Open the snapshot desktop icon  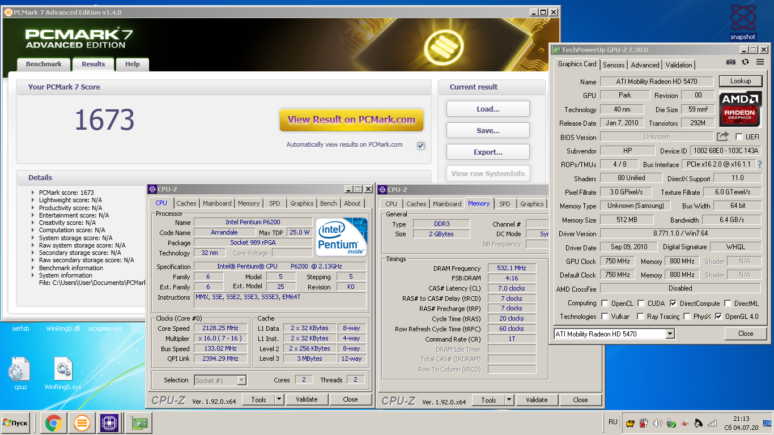743,22
